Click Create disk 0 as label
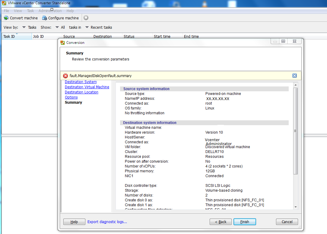The height and width of the screenshot is (234, 327). [x=139, y=200]
